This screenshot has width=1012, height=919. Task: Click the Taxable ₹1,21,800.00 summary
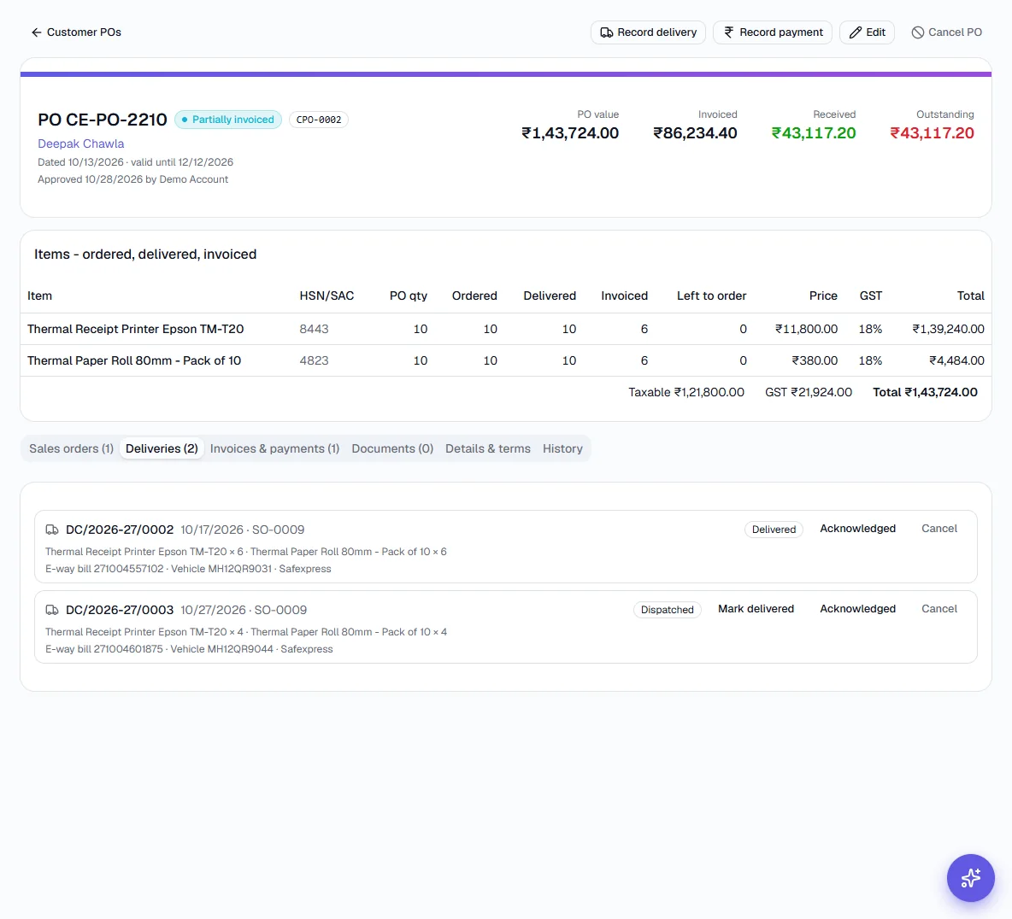[x=686, y=392]
